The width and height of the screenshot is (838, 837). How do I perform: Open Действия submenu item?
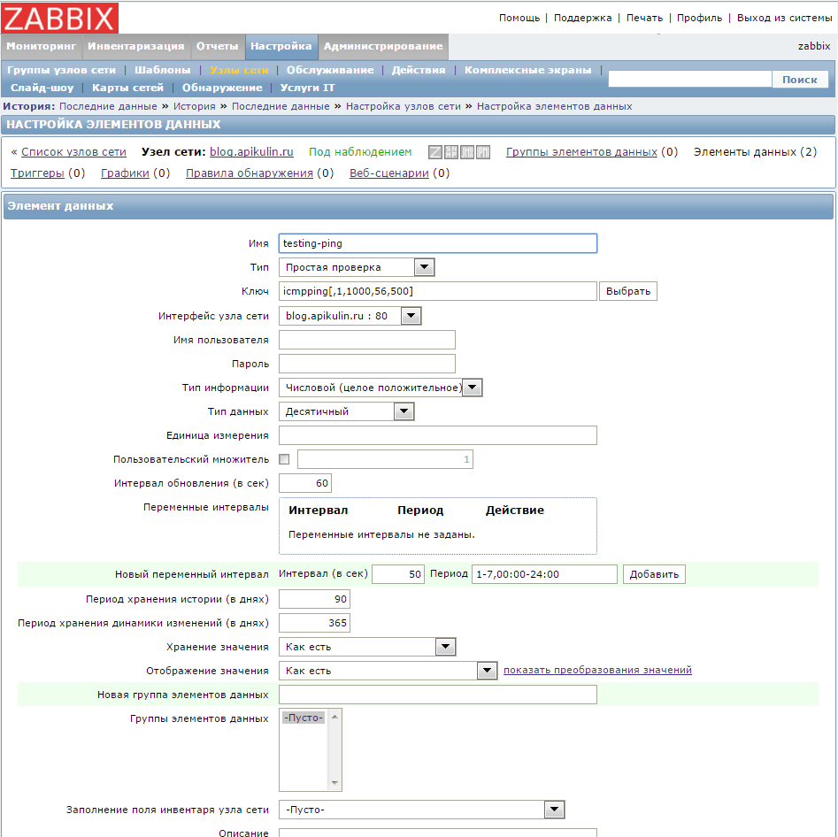pos(419,70)
